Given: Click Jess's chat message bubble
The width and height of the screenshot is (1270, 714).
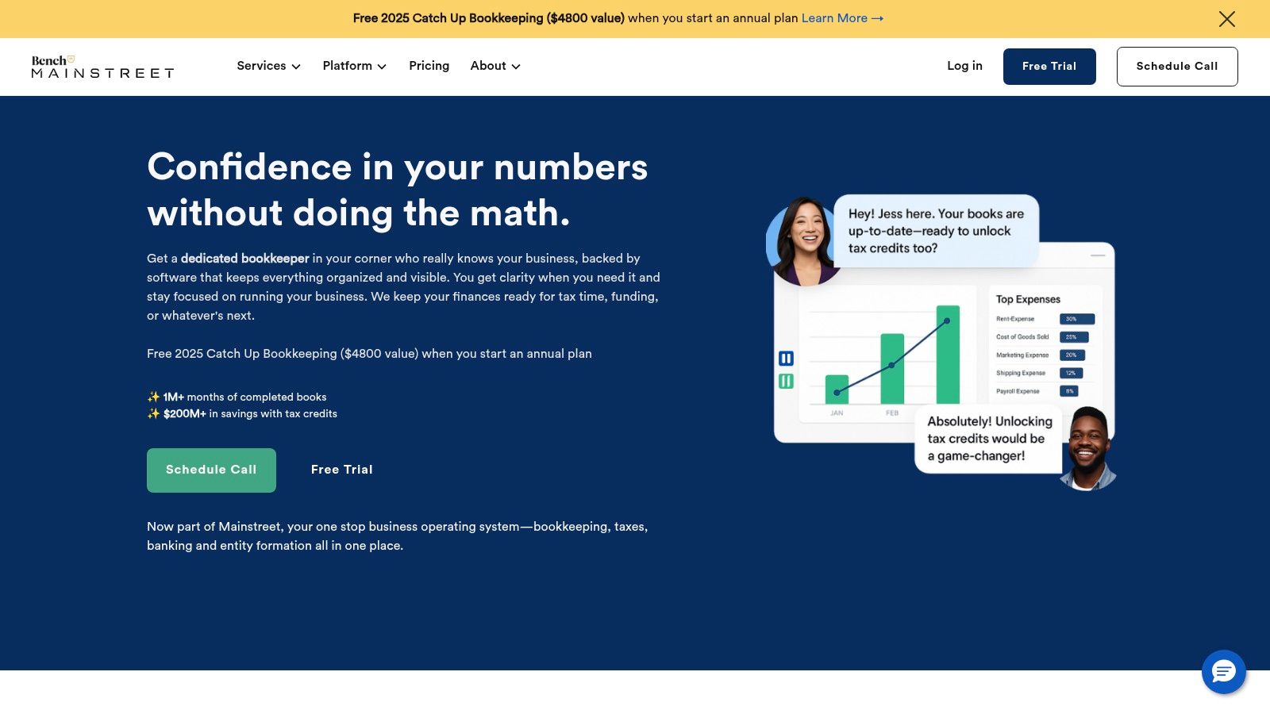Looking at the screenshot, I should coord(936,231).
